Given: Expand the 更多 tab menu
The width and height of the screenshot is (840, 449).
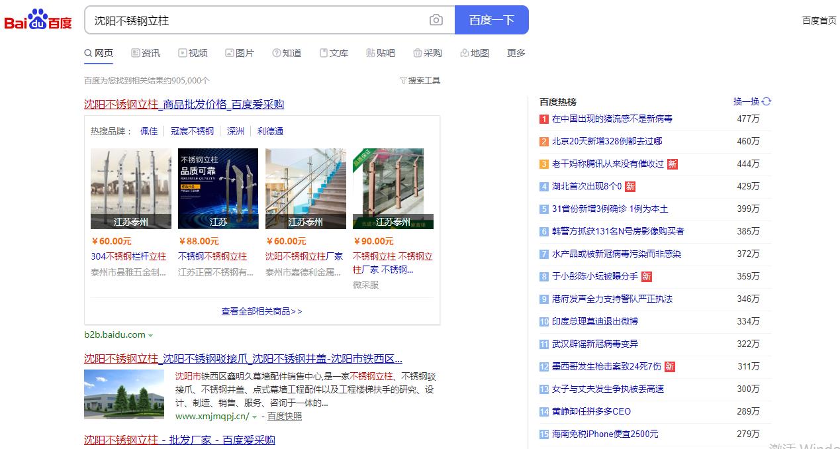Looking at the screenshot, I should (x=516, y=53).
